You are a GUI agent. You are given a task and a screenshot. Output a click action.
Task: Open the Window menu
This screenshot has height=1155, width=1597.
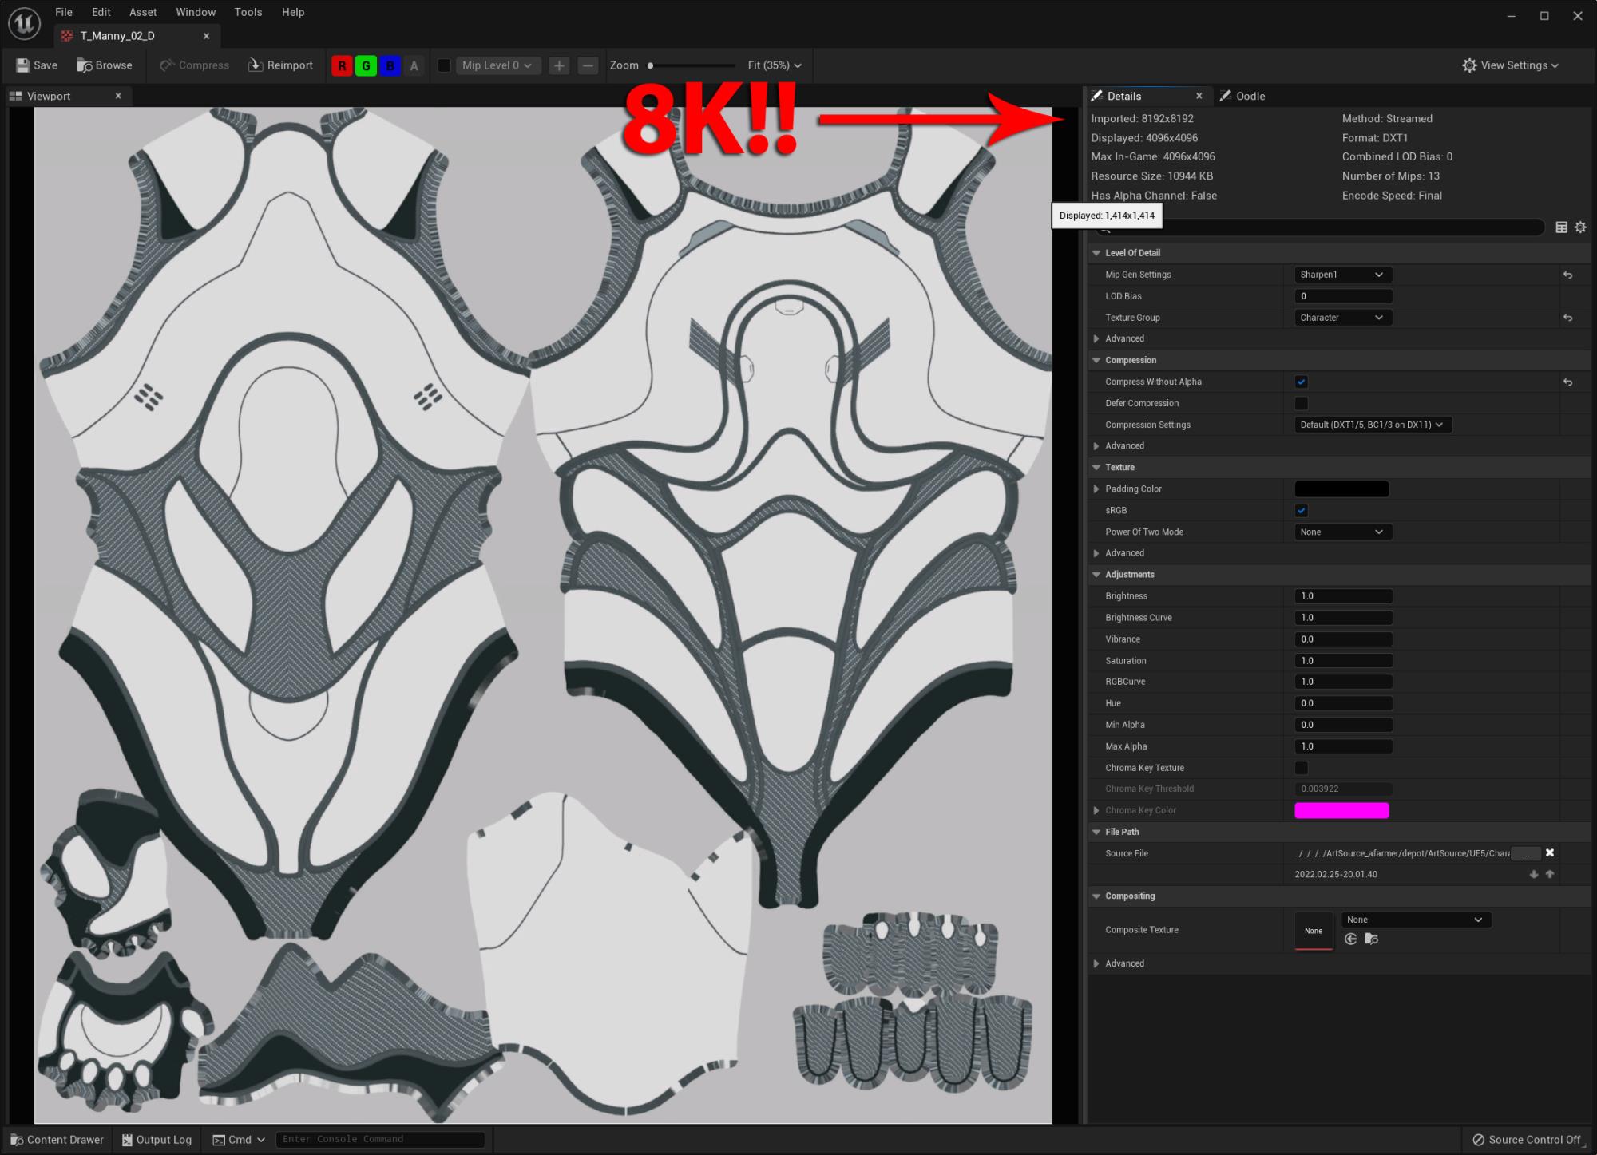(x=196, y=12)
